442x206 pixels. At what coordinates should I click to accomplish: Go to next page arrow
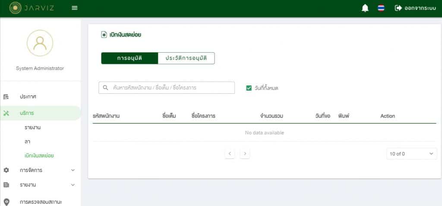(x=245, y=154)
